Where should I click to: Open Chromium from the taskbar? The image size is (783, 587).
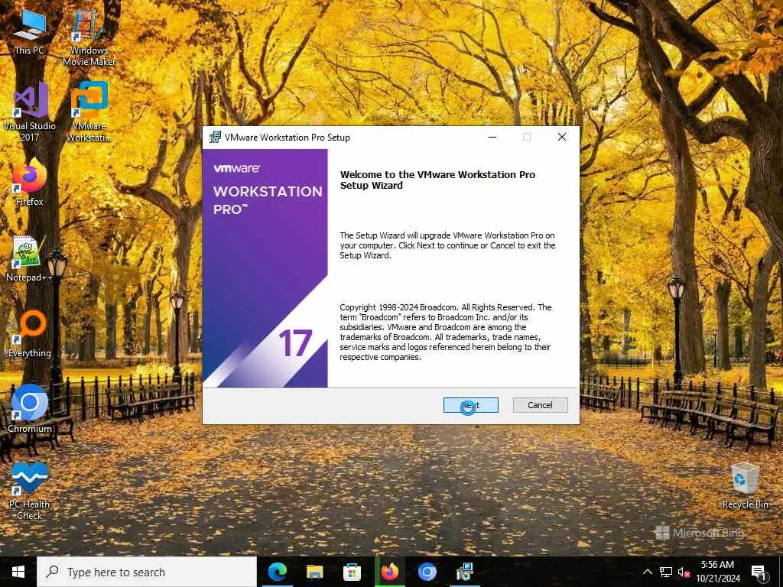click(427, 572)
